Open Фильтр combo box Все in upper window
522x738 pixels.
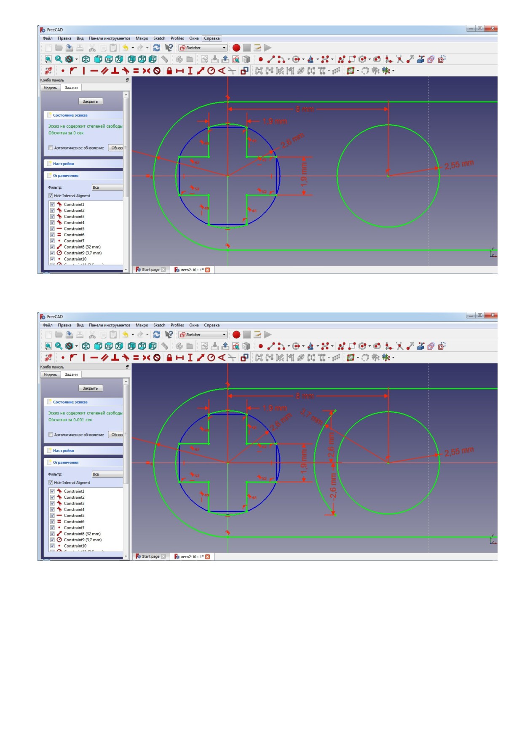(x=107, y=187)
